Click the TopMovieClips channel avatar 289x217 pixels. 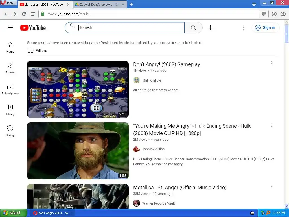pos(137,149)
